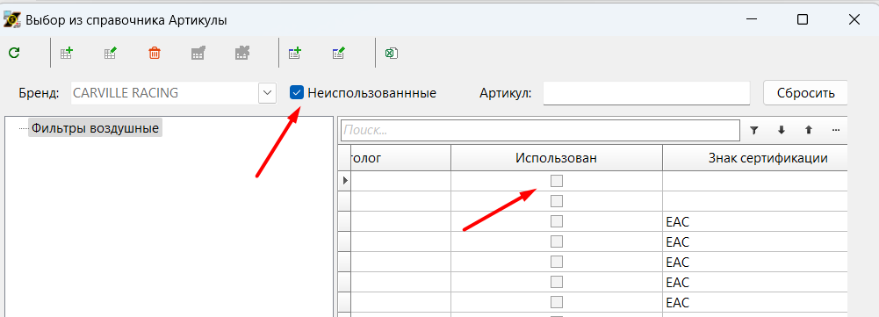Uncheck the Неиспользованные filter checkbox
This screenshot has height=317, width=879.
pos(297,92)
